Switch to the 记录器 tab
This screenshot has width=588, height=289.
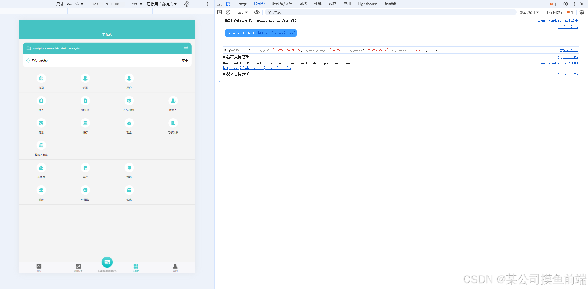tap(390, 4)
